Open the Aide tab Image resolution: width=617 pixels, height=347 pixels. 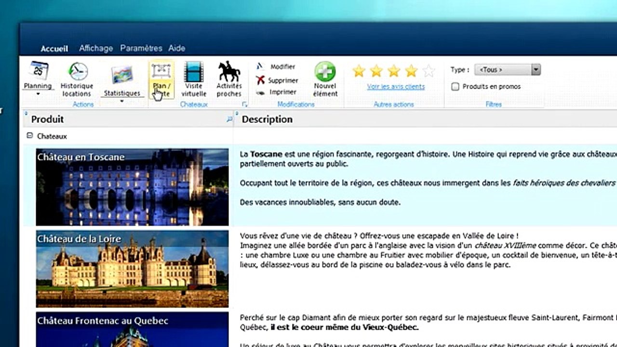[x=177, y=48]
